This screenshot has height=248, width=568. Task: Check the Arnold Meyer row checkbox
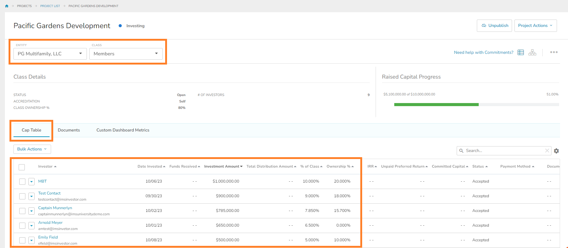(x=22, y=226)
